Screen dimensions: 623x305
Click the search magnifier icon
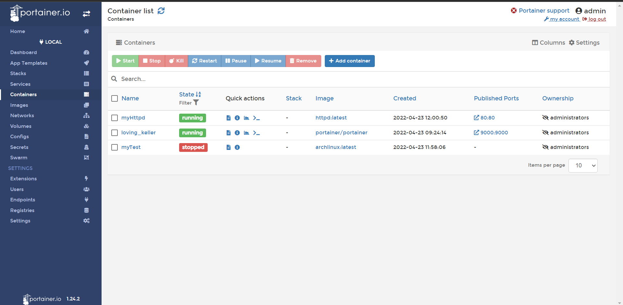click(114, 79)
